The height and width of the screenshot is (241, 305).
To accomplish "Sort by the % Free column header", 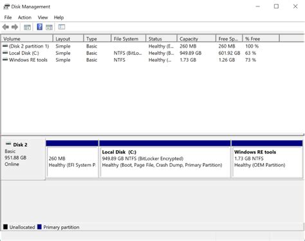I will [261, 39].
